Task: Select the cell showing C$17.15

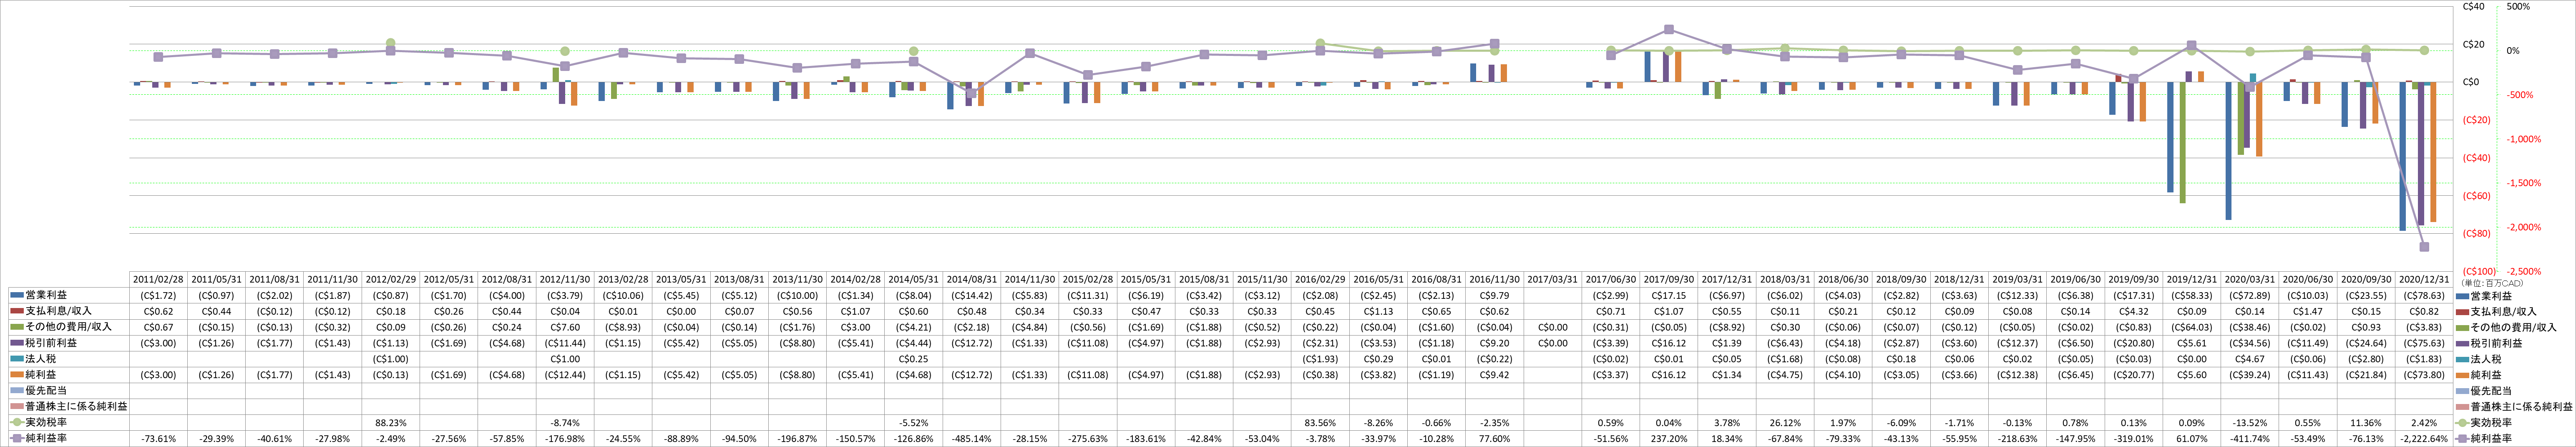Action: pyautogui.click(x=1669, y=295)
